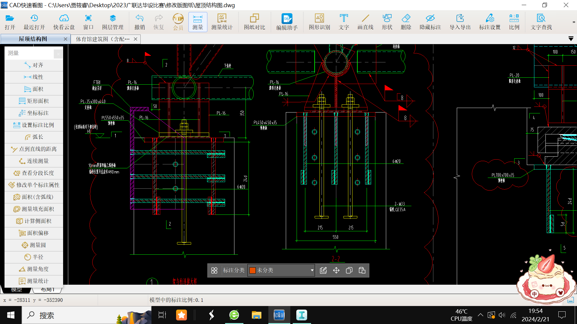The image size is (577, 324).
Task: Open 修改单个标注属性 option
Action: click(34, 185)
